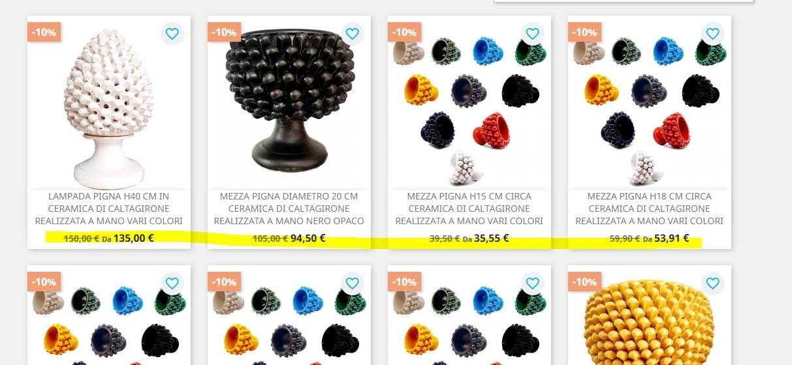Open Mezza Pigna H18 cm circa title
Viewport: 792px width, 365px height.
[650, 209]
